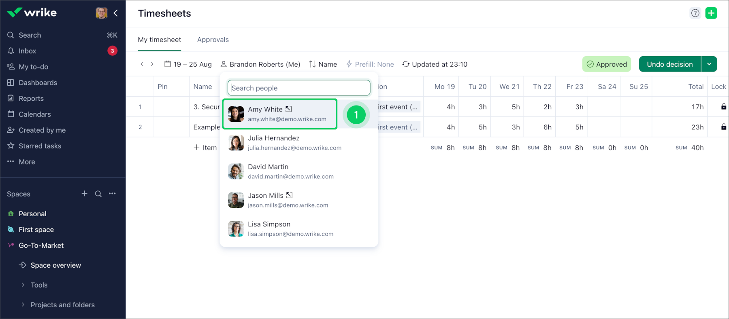This screenshot has width=729, height=319.
Task: Click lock icon on row 1
Action: pyautogui.click(x=723, y=107)
